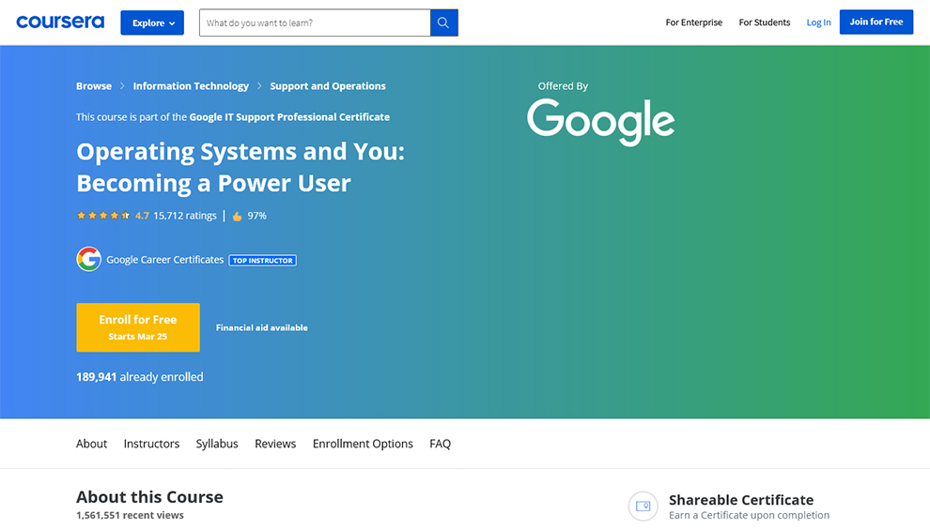Click the TOP INSTRUCTOR badge
The width and height of the screenshot is (930, 529).
click(263, 260)
